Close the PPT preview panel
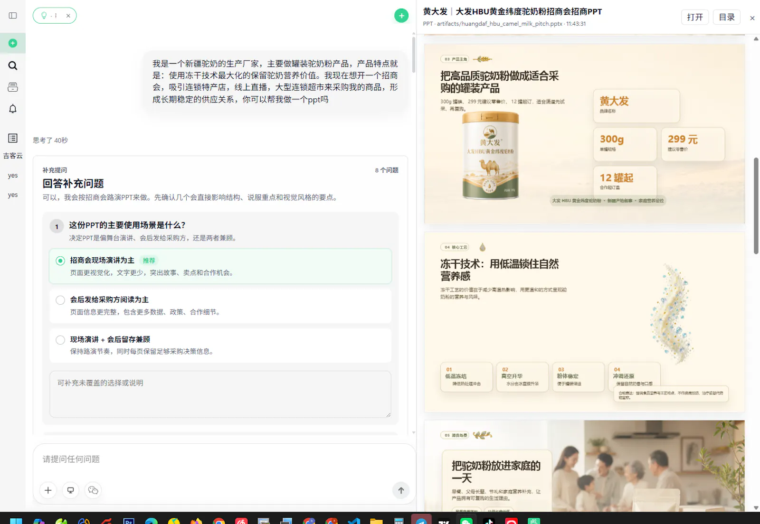Screen dimensions: 760x524 click(x=752, y=18)
